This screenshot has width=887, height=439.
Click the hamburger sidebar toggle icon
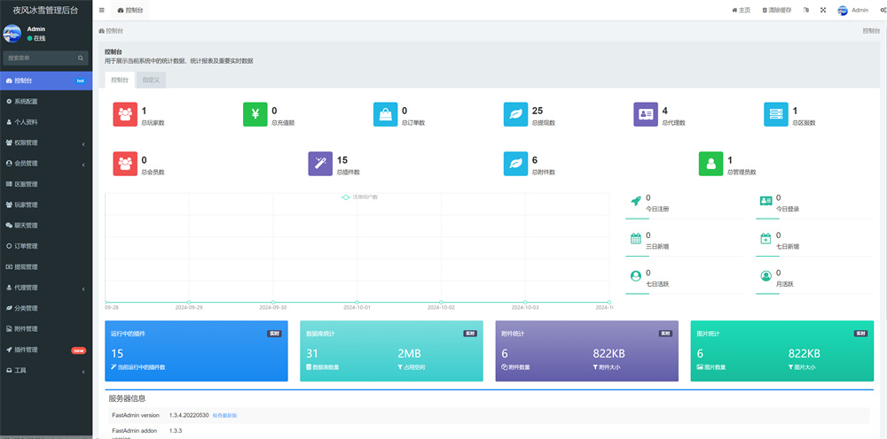click(102, 10)
